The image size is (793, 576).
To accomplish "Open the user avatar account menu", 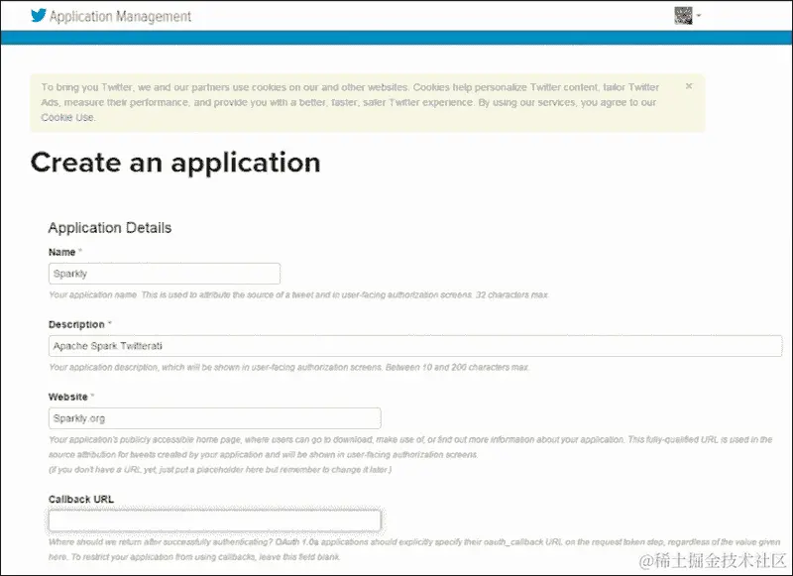I will coord(687,16).
